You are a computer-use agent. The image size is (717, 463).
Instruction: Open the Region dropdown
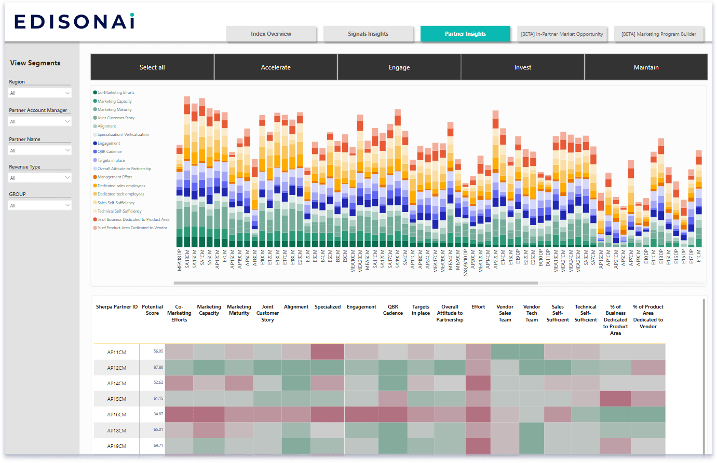(40, 93)
